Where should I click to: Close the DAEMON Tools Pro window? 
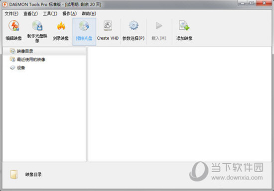coord(264,3)
